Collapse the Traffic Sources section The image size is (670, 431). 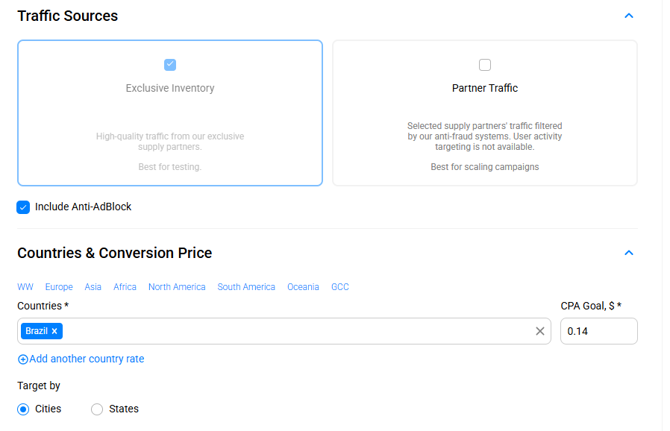[628, 16]
